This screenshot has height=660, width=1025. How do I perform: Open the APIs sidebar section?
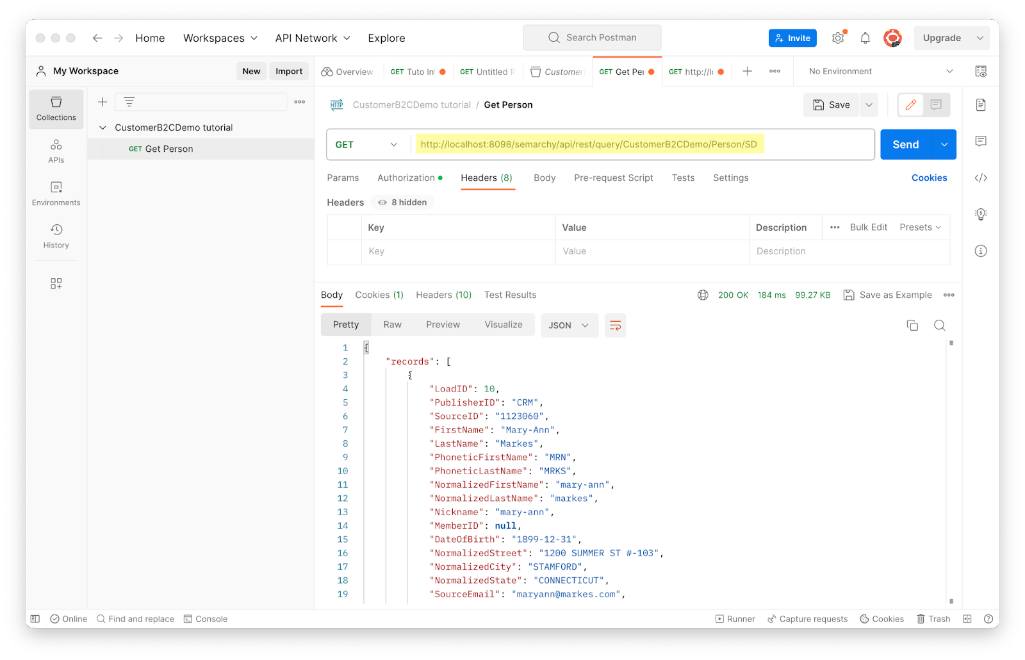(x=56, y=151)
